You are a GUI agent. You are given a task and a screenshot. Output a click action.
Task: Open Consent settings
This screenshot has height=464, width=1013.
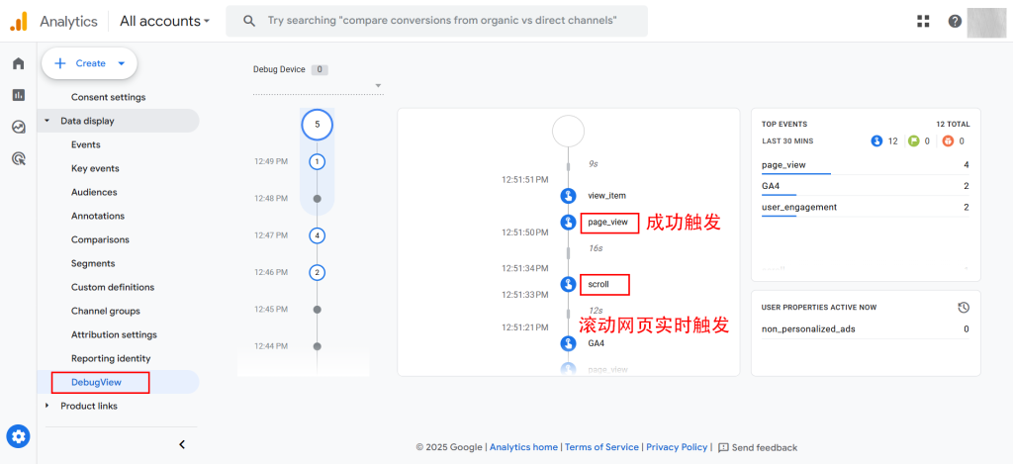(x=109, y=97)
